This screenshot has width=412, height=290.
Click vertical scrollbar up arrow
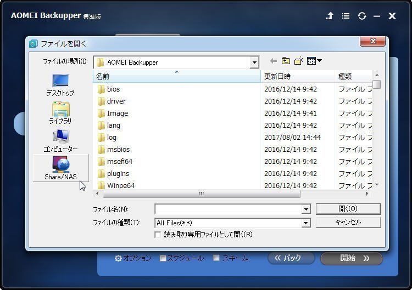tap(377, 75)
